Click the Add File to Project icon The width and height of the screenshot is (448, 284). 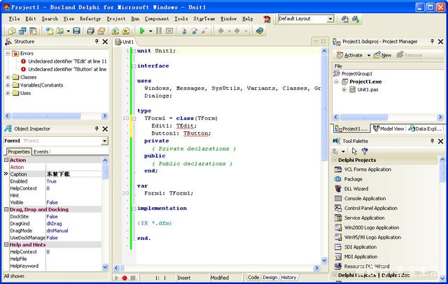(x=115, y=31)
